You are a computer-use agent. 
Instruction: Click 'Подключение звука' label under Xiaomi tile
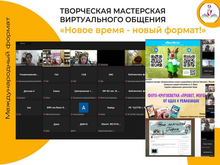[106, 131]
